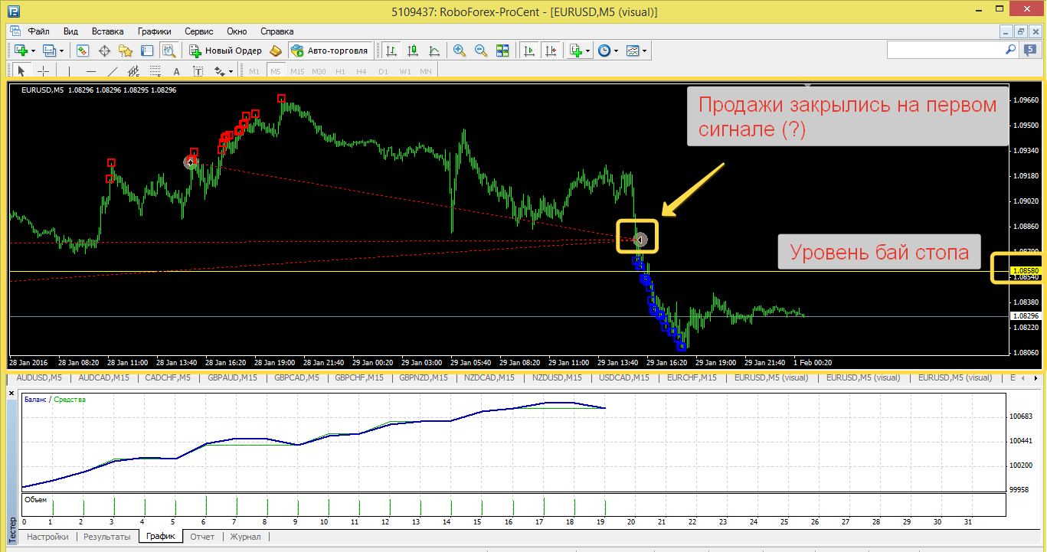Open the chat notifications icon
This screenshot has width=1047, height=552.
click(x=1030, y=50)
